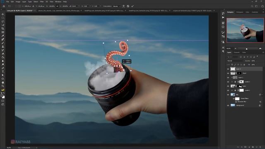
Task: Hide the Layer 2 layer
Action: point(228,69)
